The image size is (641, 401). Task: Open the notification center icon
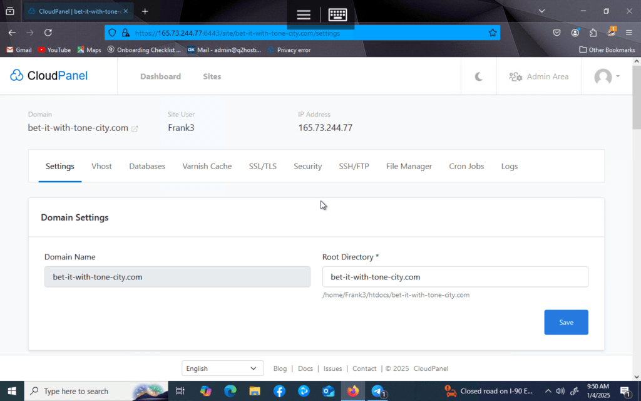click(x=625, y=391)
